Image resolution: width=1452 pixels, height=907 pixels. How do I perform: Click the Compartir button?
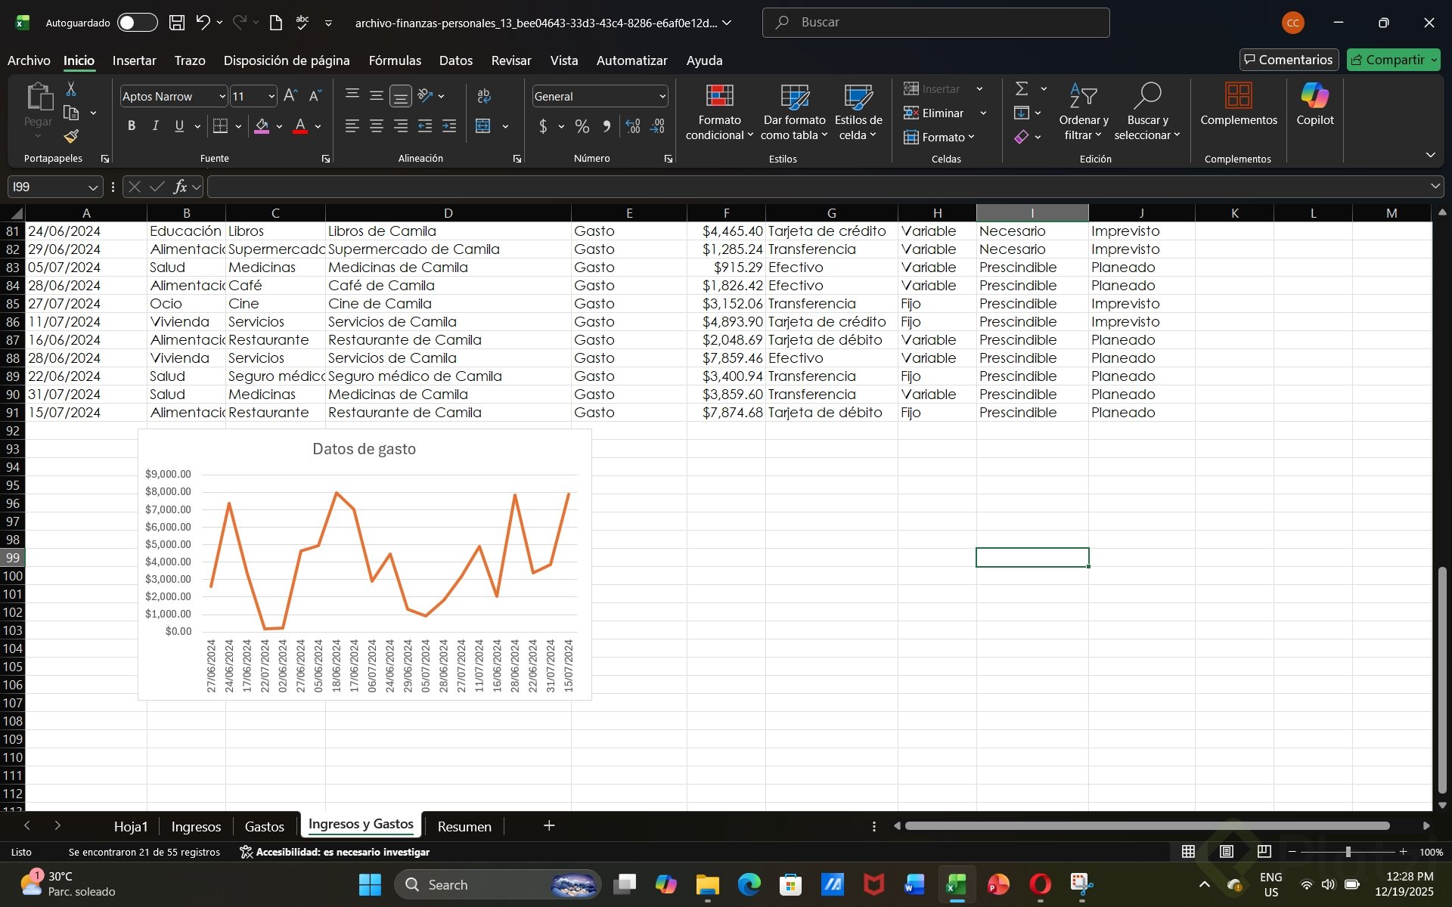tap(1388, 60)
